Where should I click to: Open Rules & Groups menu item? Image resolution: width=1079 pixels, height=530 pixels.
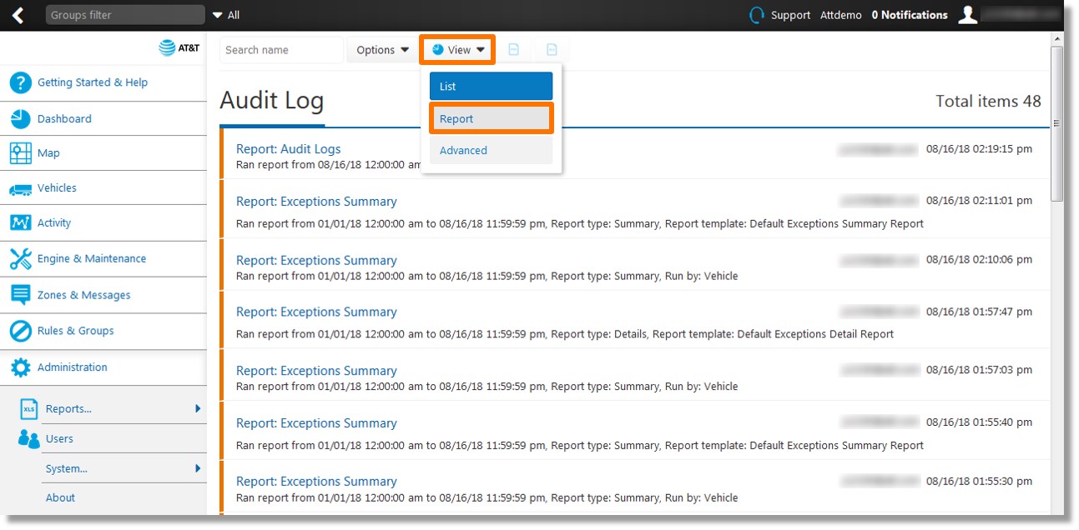pos(75,331)
